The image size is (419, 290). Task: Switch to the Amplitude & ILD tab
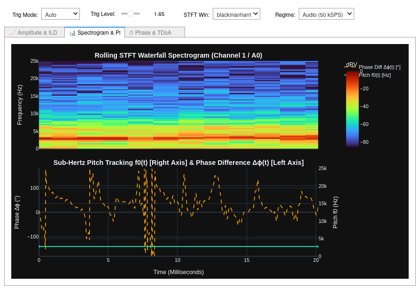[x=34, y=32]
